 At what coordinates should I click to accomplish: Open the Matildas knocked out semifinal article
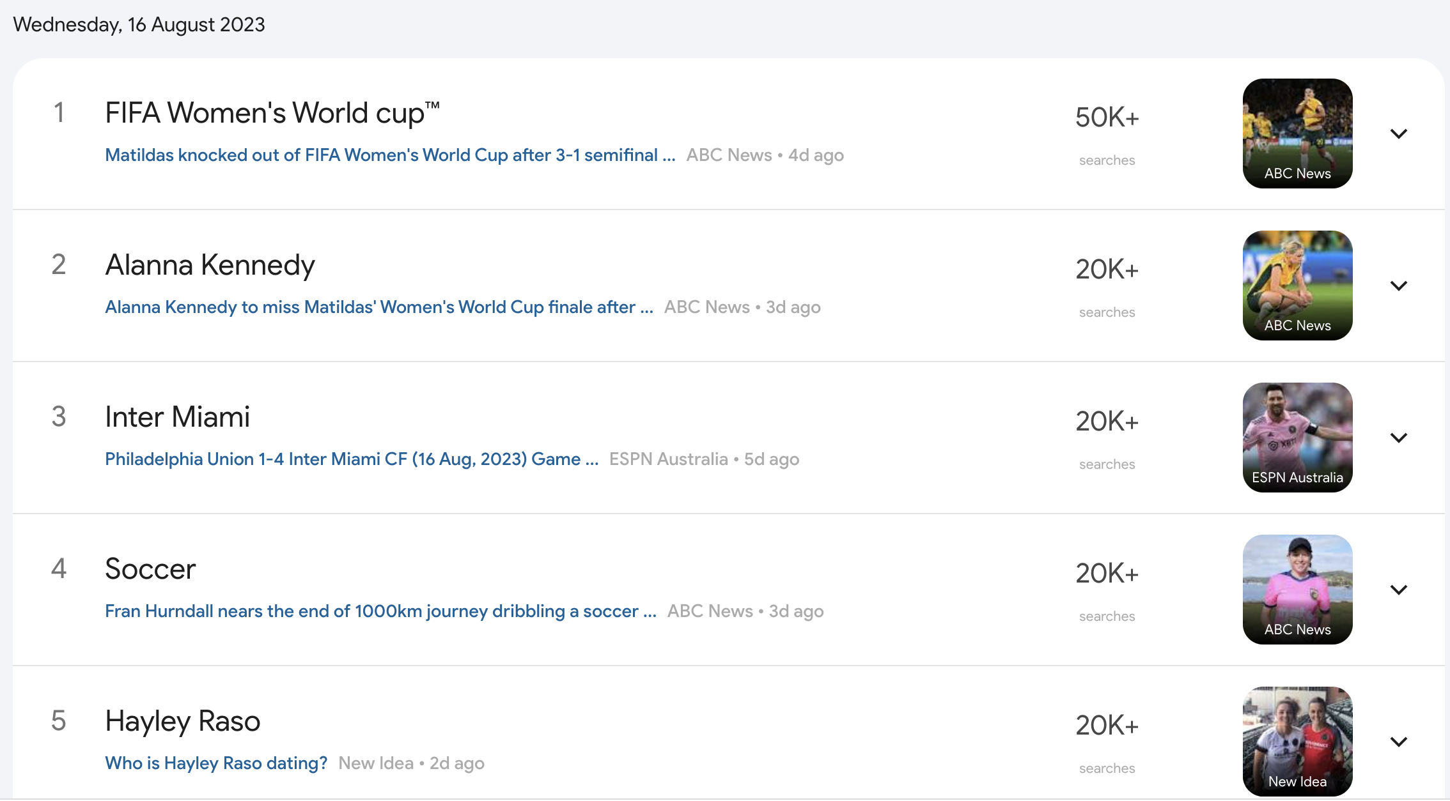point(390,155)
